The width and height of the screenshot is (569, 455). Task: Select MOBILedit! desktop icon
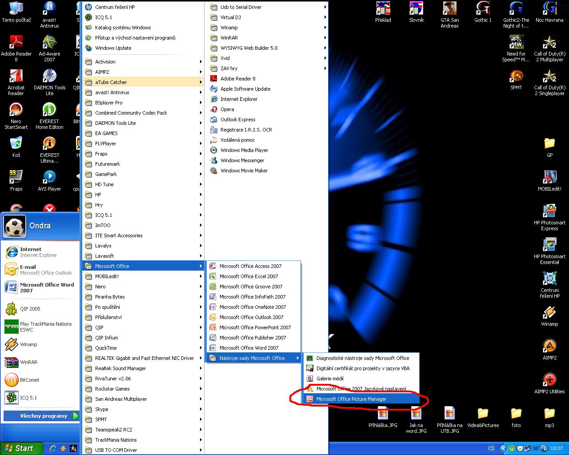click(549, 180)
